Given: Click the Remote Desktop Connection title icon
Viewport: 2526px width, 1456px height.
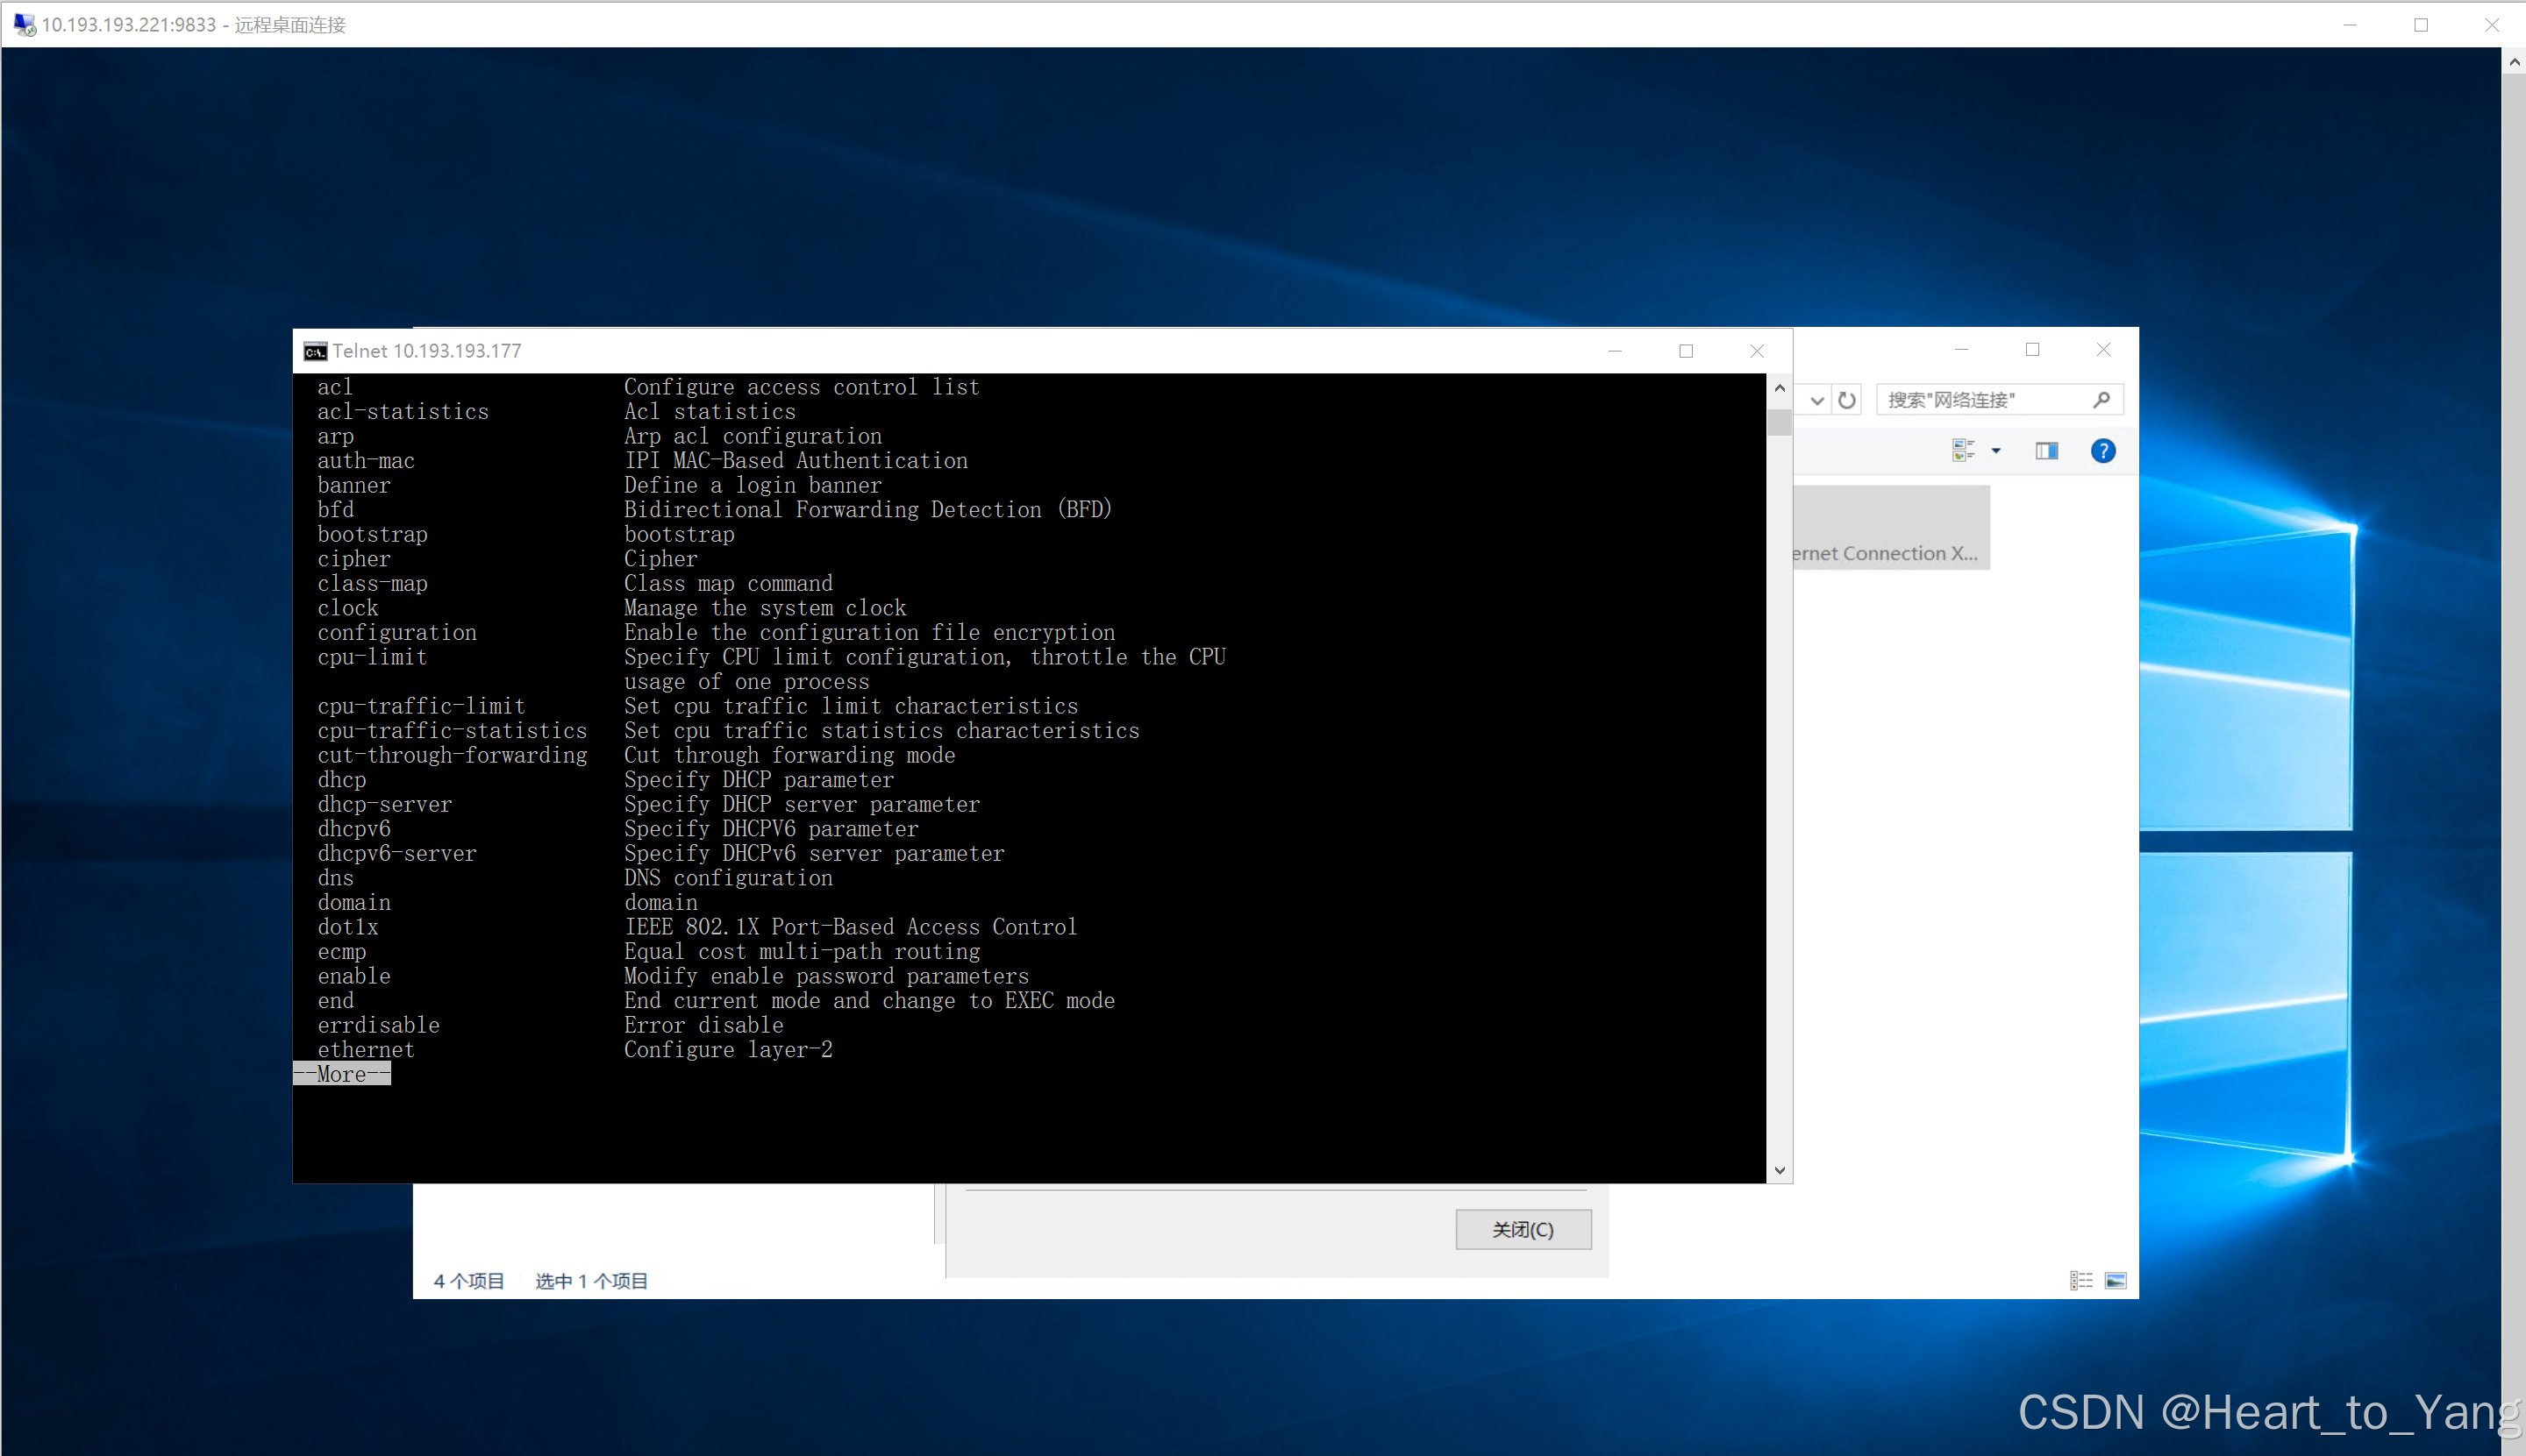Looking at the screenshot, I should (24, 24).
